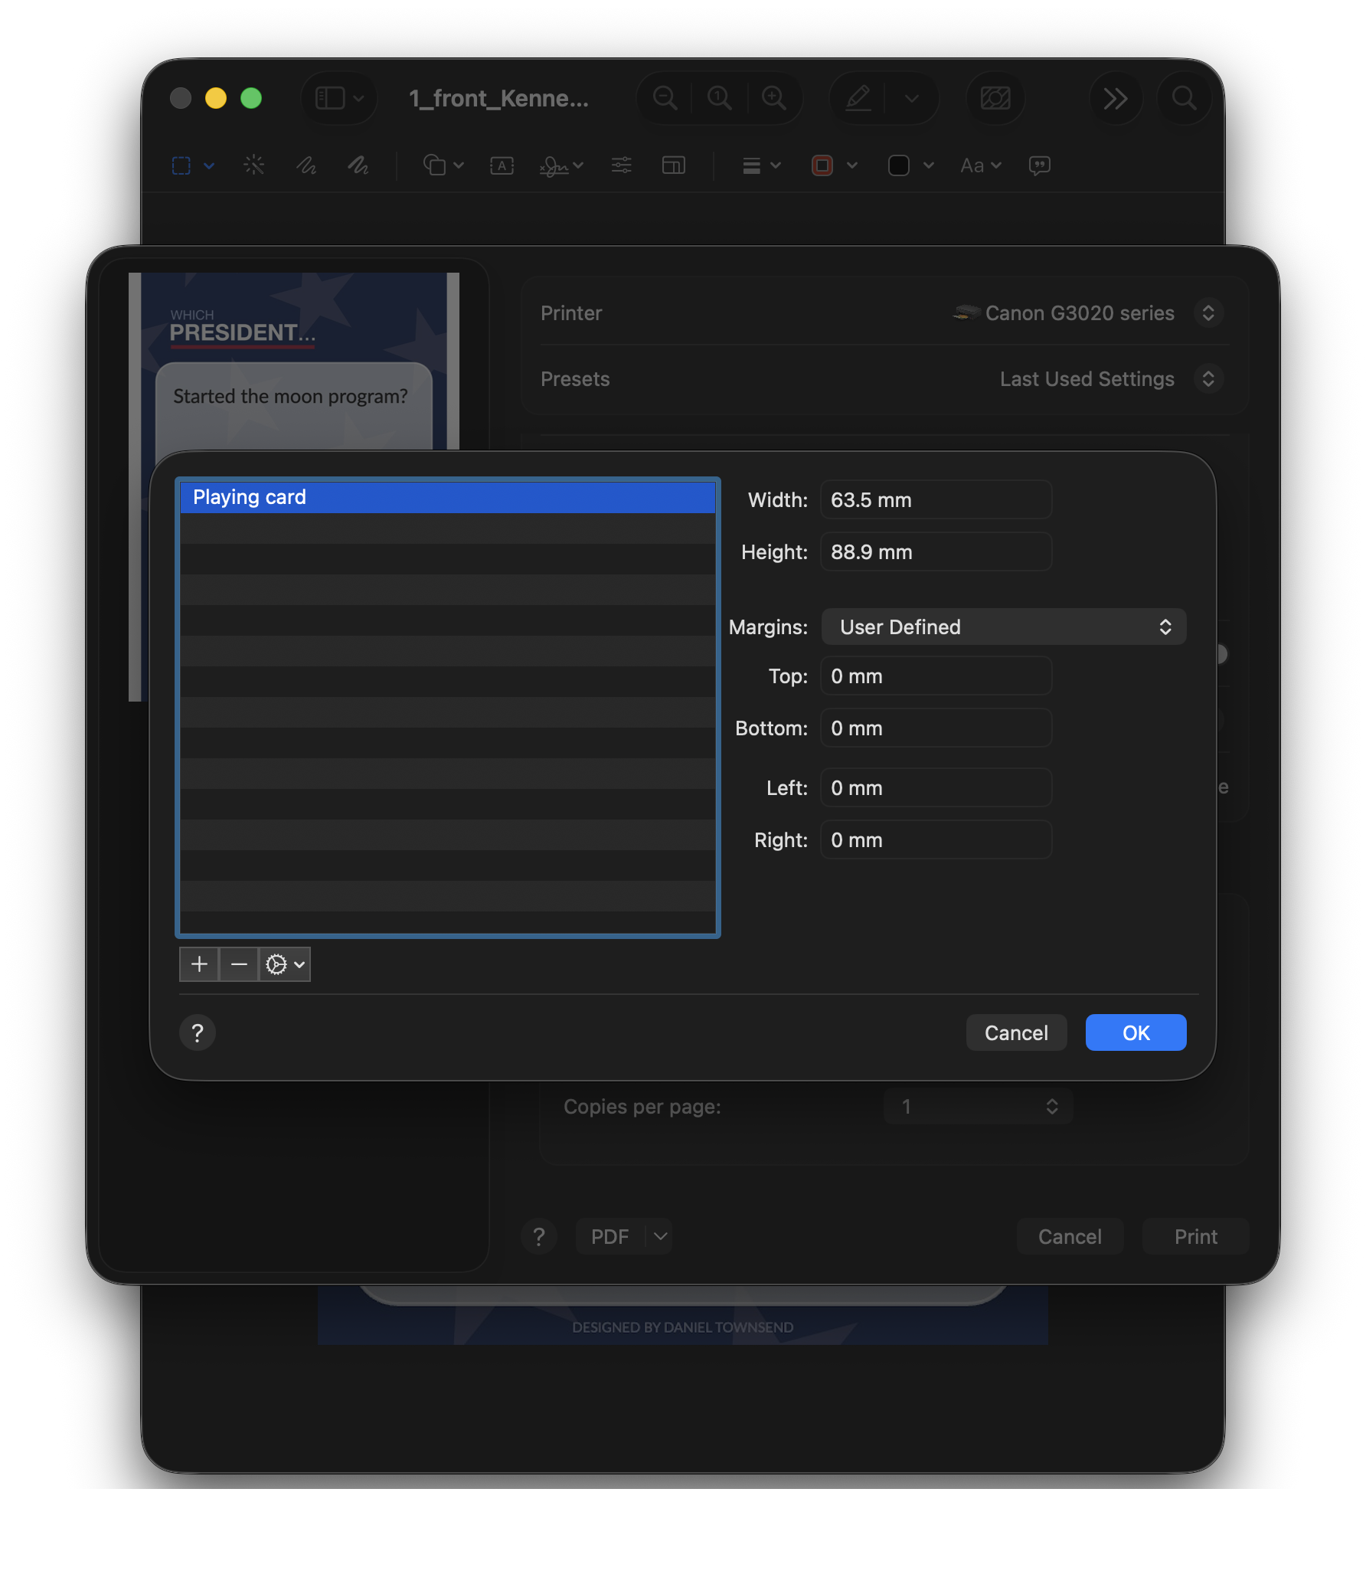The image size is (1366, 1587).
Task: Click the Left margin field
Action: point(936,788)
